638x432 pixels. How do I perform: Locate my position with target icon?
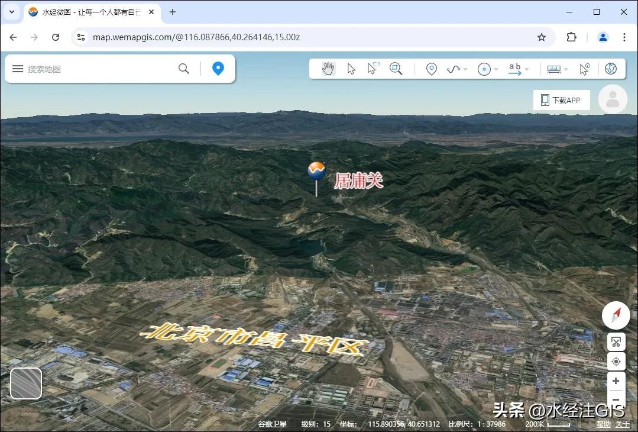(x=616, y=361)
